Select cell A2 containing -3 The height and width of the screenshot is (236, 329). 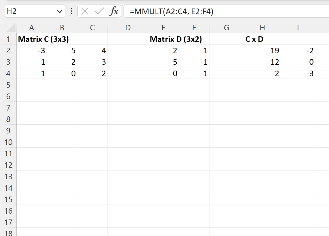pyautogui.click(x=32, y=50)
